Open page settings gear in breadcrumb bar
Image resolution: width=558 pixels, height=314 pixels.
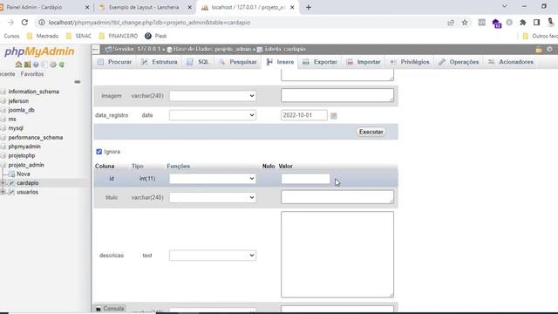point(549,49)
